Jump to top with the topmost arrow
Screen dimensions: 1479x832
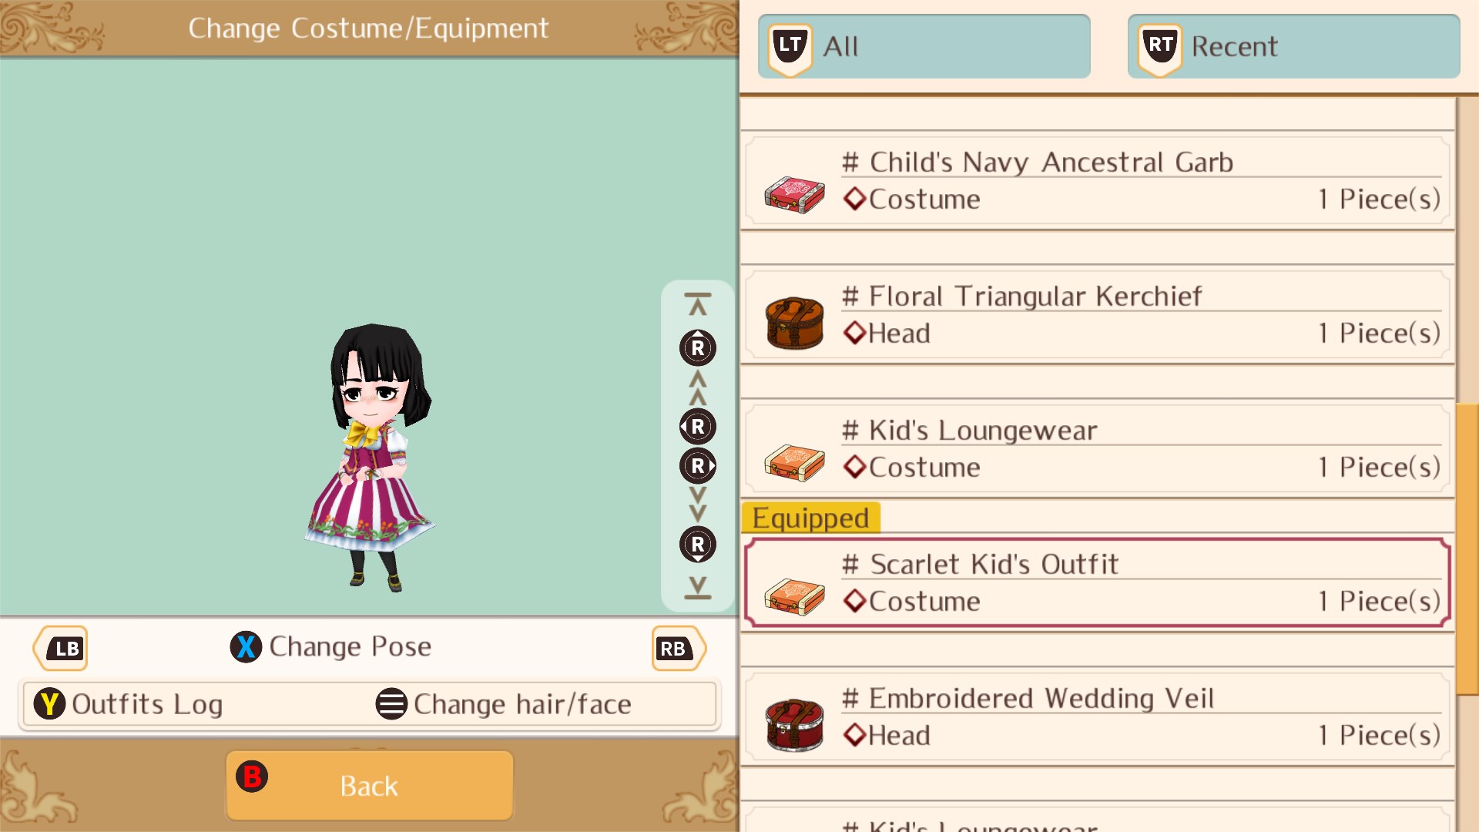click(698, 304)
